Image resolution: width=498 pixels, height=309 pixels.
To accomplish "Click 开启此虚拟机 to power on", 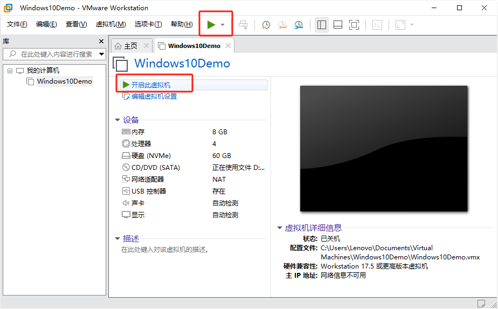I will coord(150,85).
